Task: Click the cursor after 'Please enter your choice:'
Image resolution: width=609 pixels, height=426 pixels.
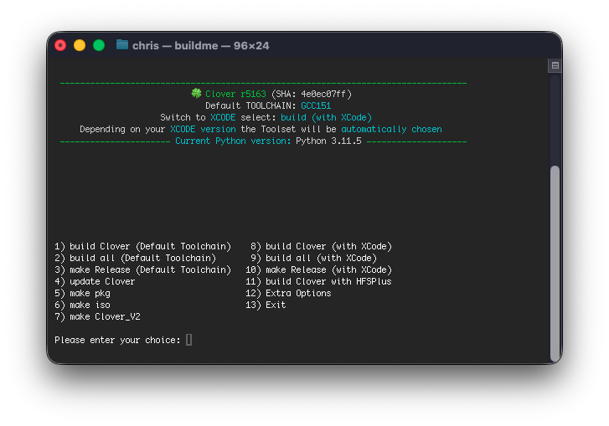Action: 188,340
